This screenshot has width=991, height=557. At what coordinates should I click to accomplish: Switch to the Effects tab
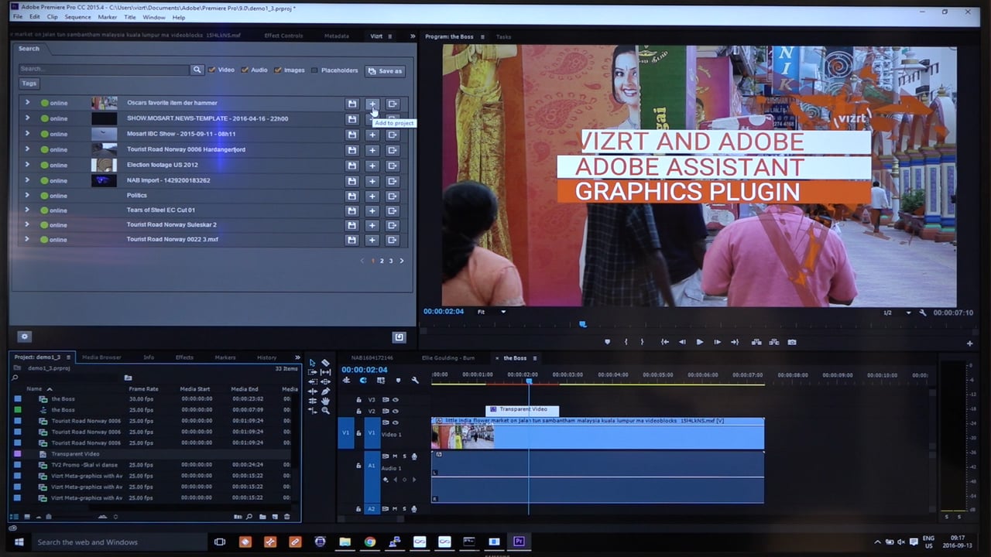[184, 357]
